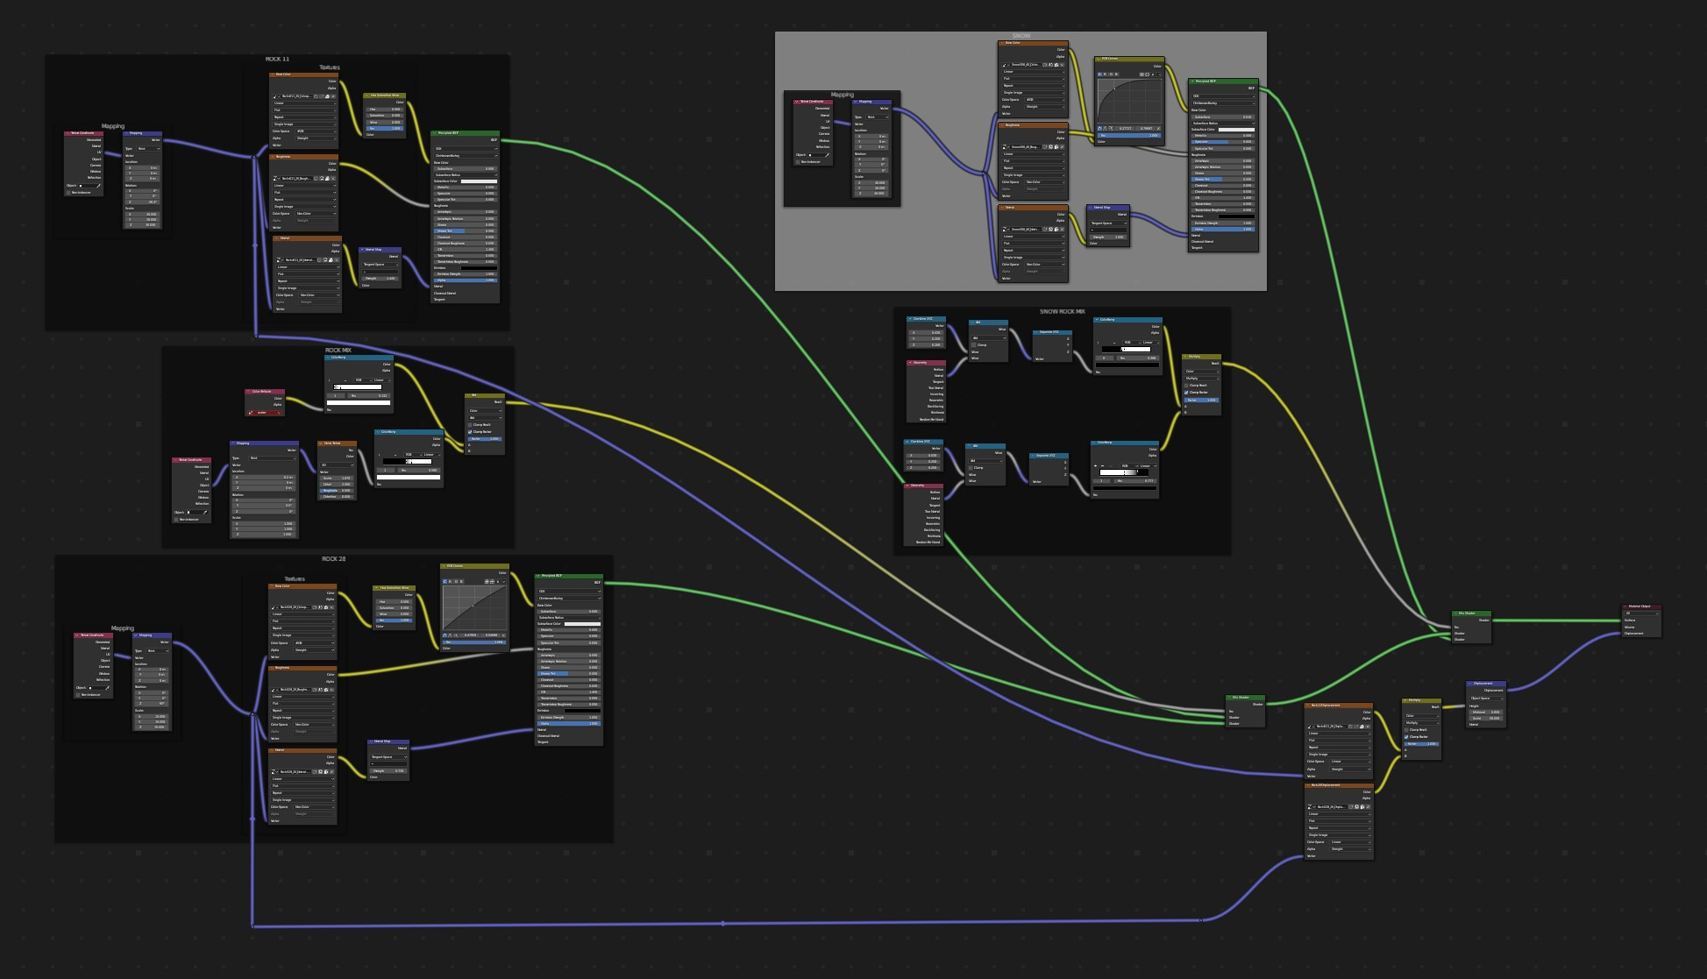Unlink the image in SNOW Normal texture node
The height and width of the screenshot is (979, 1707).
coord(1062,230)
